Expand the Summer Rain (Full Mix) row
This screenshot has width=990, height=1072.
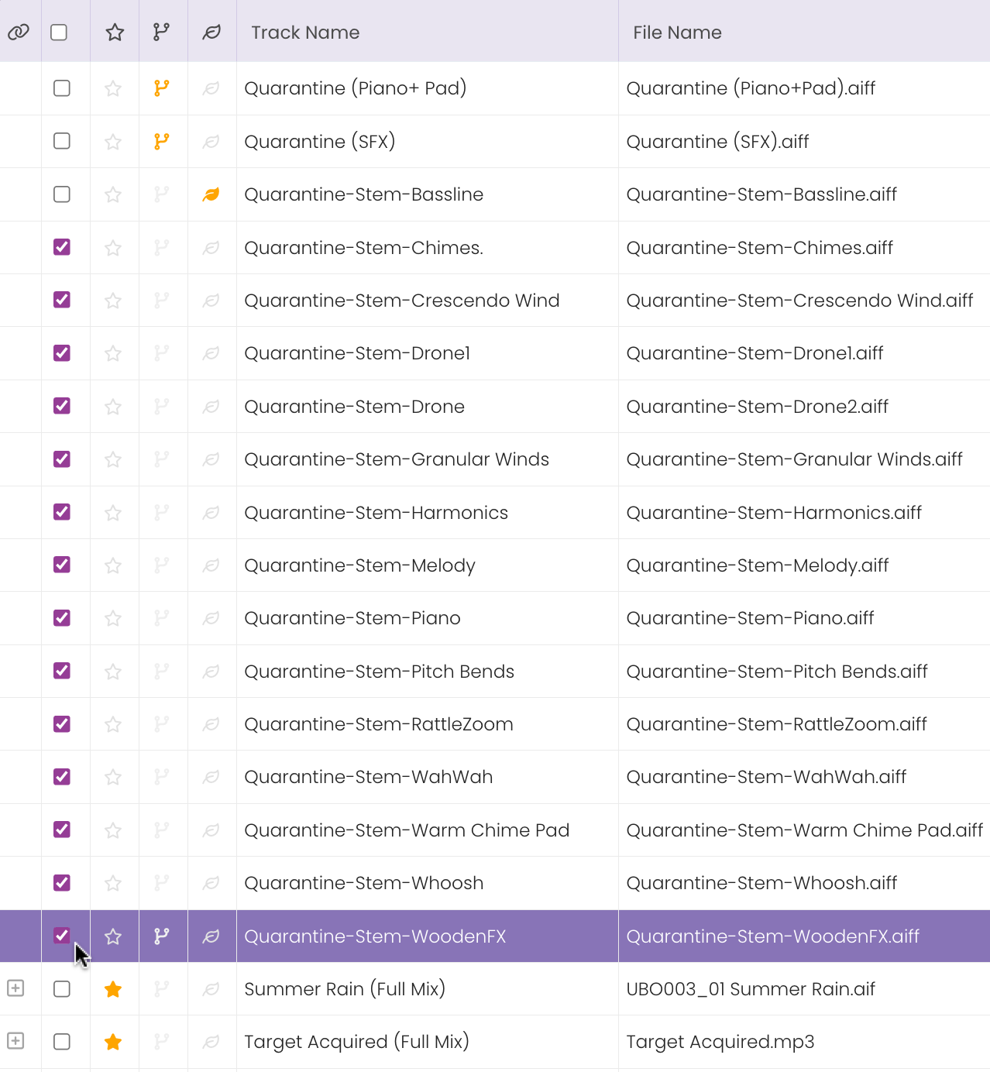[15, 988]
